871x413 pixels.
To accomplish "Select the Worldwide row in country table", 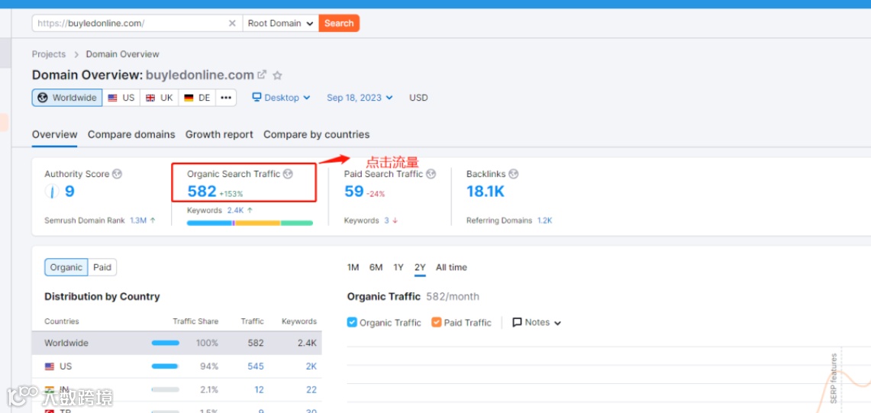I will click(176, 343).
